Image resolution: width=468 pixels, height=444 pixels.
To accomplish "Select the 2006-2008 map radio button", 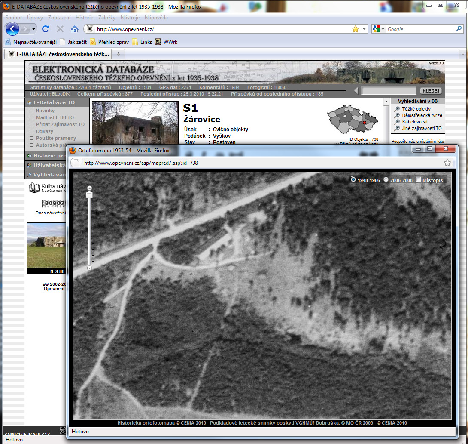I will [x=386, y=180].
